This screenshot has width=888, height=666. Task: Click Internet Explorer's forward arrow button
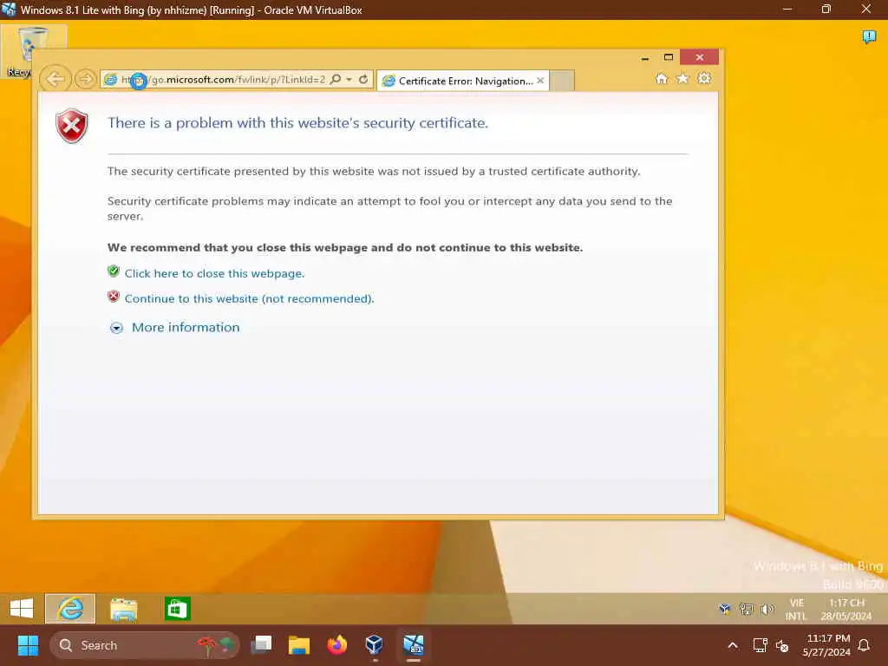pos(86,79)
